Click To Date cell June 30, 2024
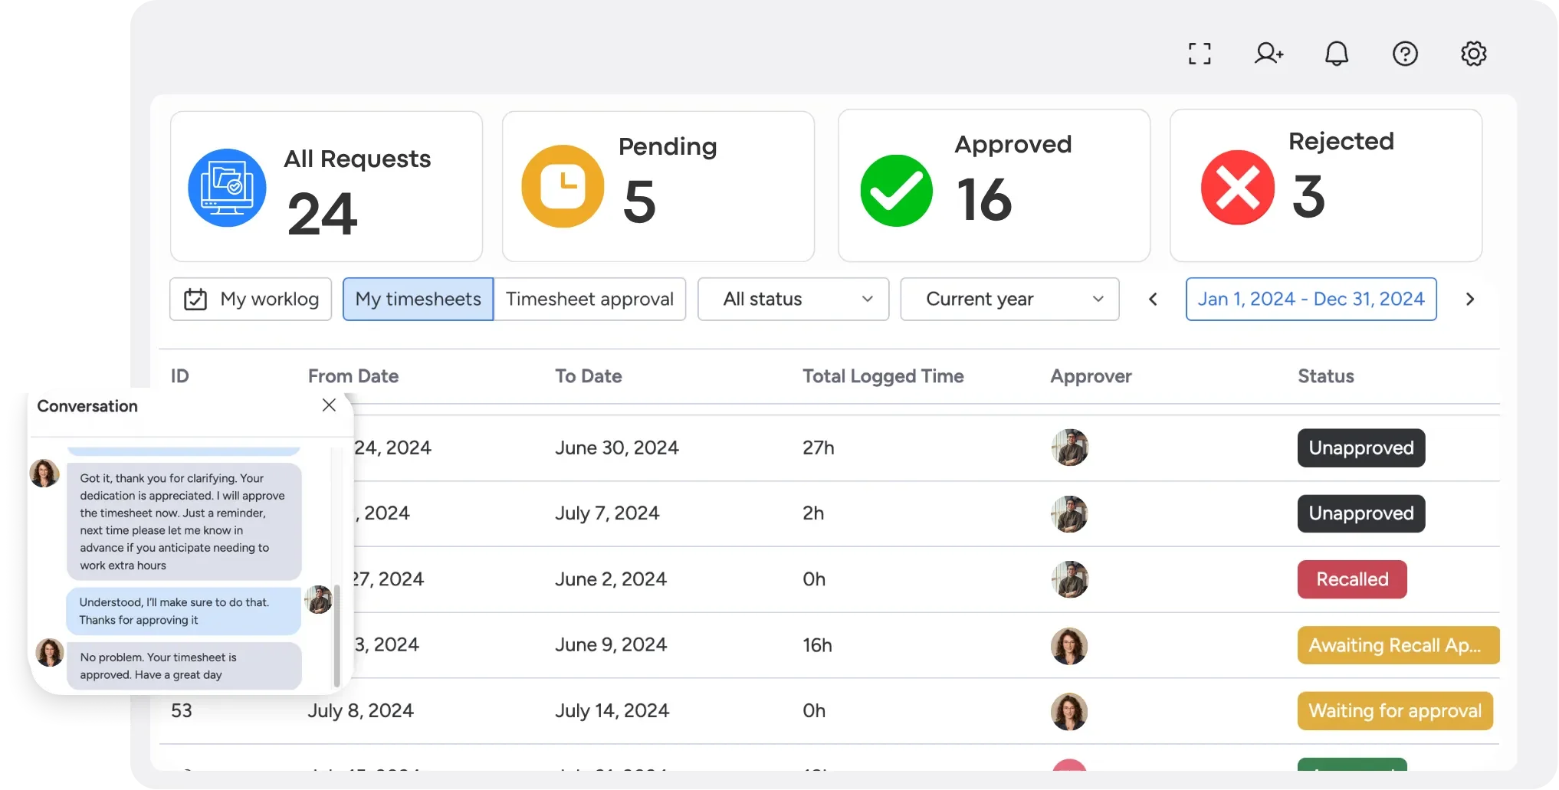This screenshot has width=1559, height=790. (x=616, y=447)
